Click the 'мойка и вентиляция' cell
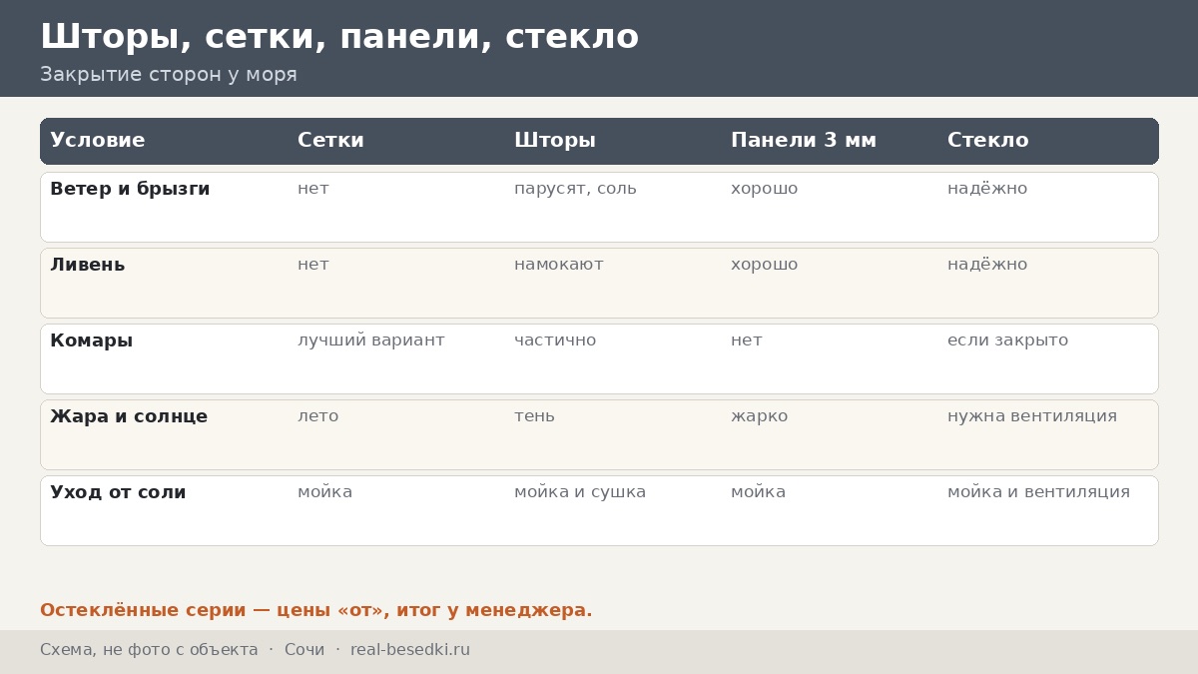 [1039, 492]
